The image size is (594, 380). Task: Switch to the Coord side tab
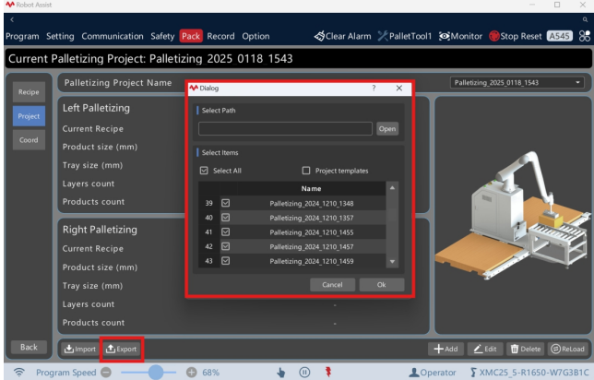pos(29,140)
